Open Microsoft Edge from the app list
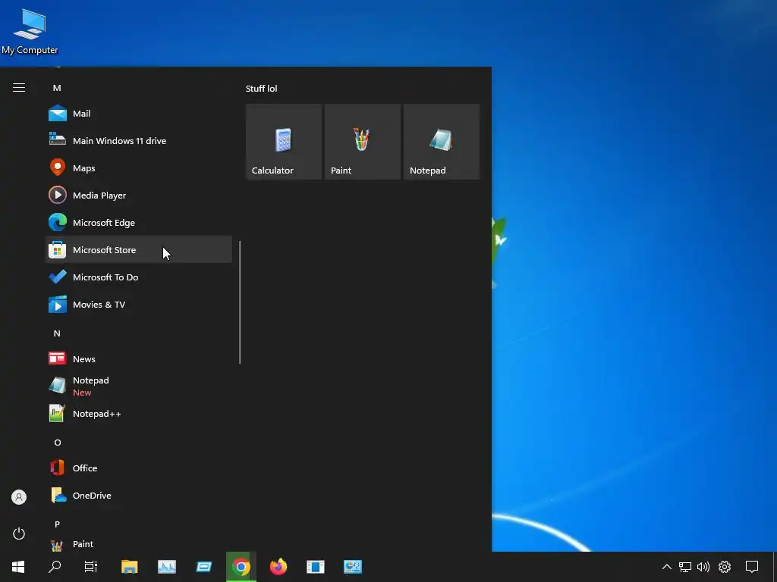 click(x=139, y=222)
